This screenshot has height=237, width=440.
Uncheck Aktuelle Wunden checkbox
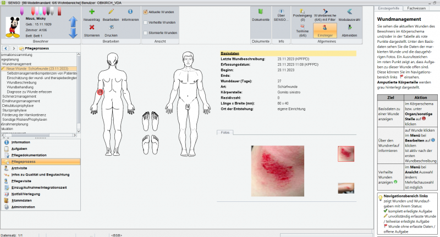(145, 12)
